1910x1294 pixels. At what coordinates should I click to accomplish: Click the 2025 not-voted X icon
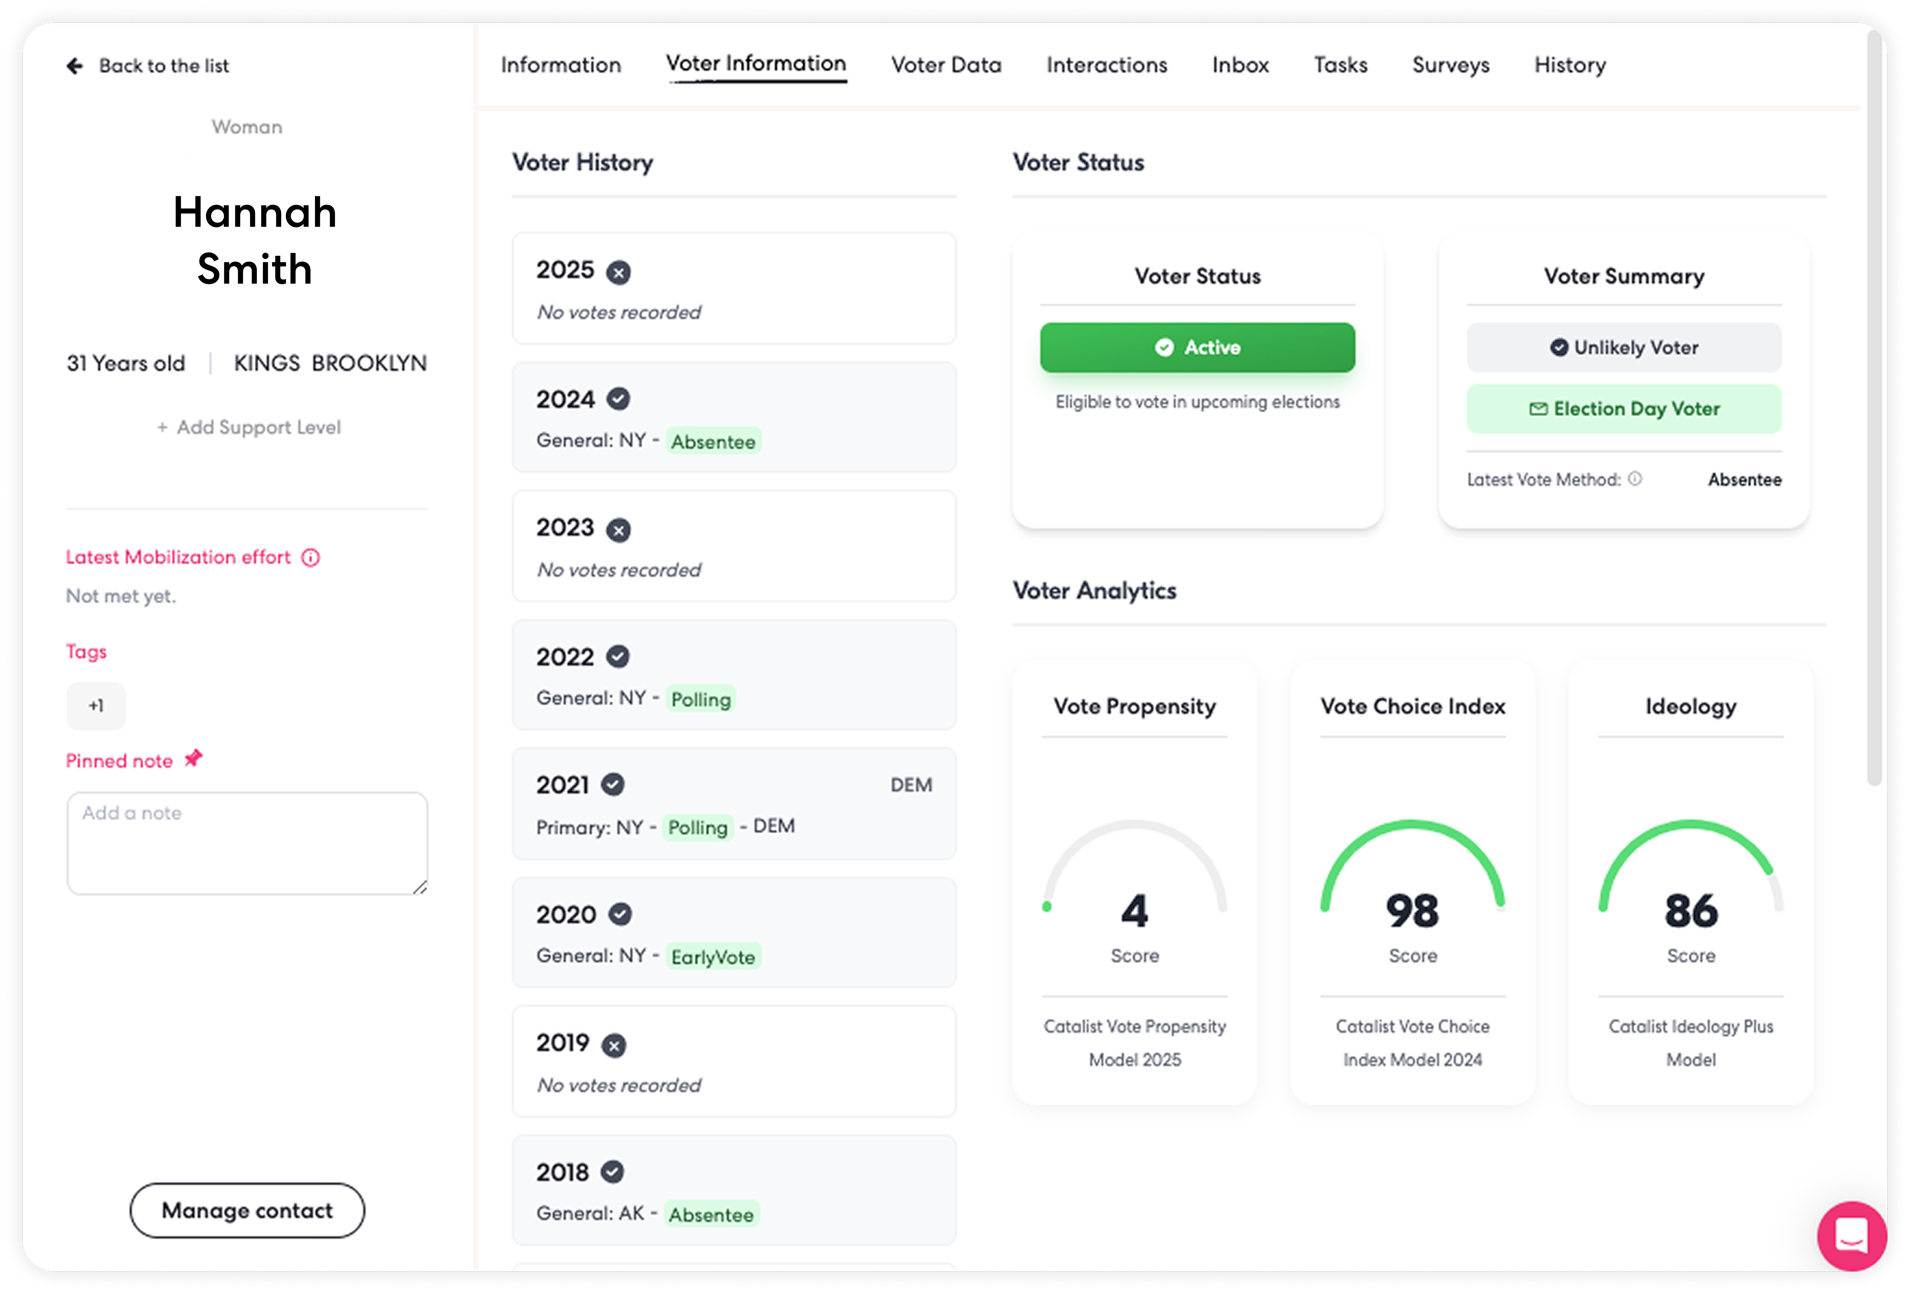[618, 272]
